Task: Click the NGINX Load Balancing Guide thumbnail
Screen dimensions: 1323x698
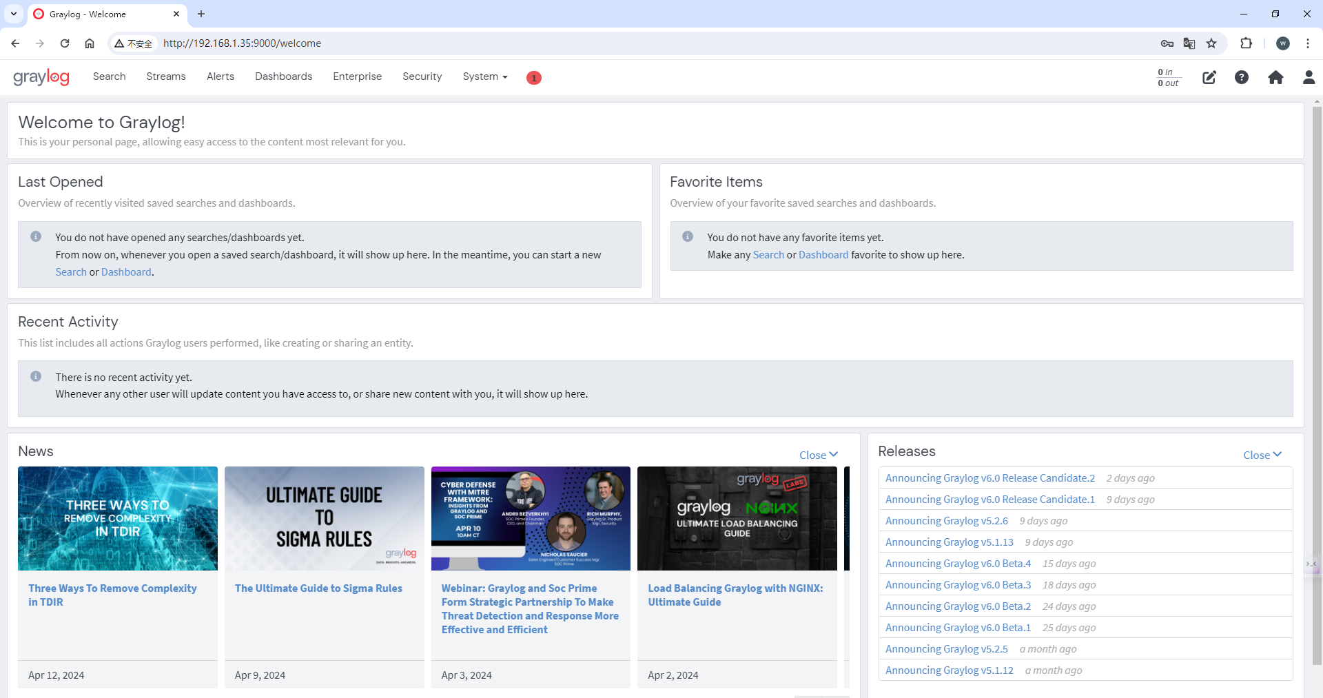Action: [737, 518]
